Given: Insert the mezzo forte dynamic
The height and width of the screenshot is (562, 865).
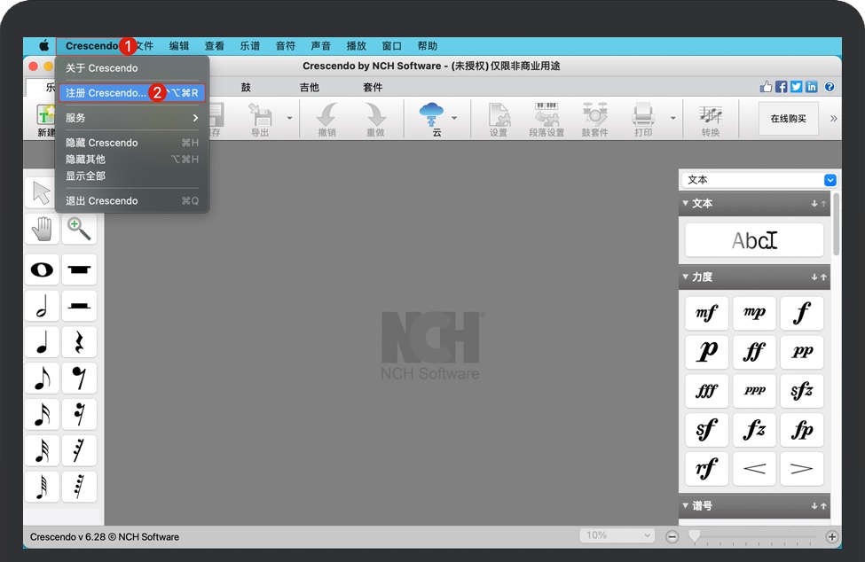Looking at the screenshot, I should tap(706, 313).
